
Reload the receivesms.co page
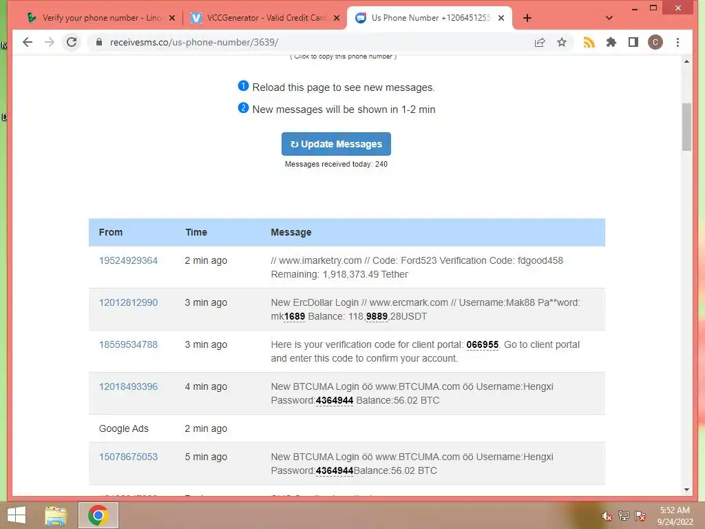click(x=72, y=42)
